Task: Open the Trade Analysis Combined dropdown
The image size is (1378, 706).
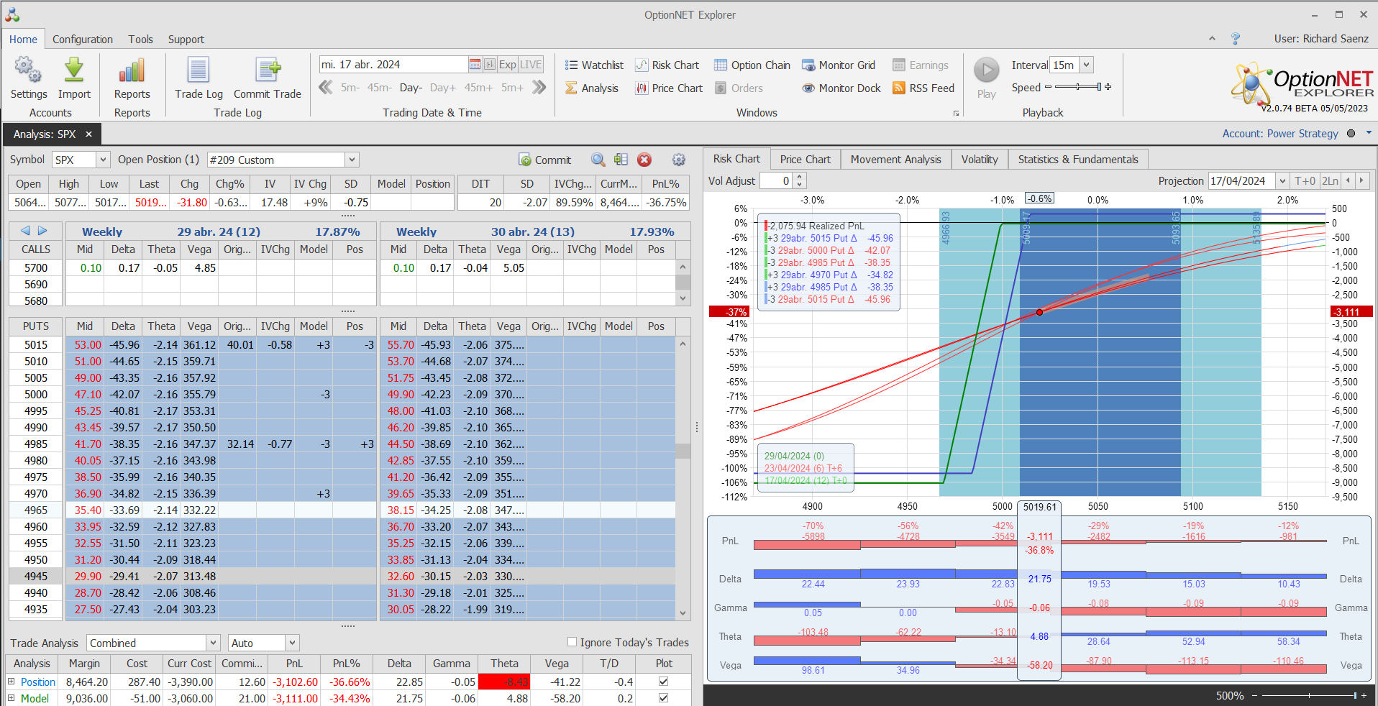Action: pos(213,643)
